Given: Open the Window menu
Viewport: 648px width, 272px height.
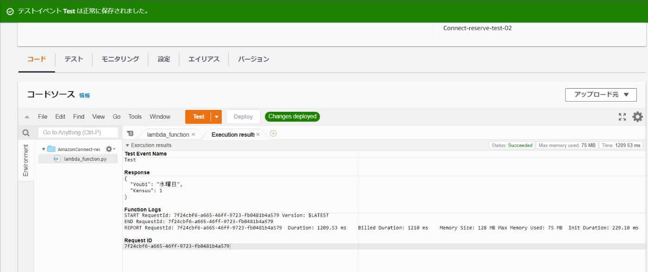Looking at the screenshot, I should (x=160, y=117).
